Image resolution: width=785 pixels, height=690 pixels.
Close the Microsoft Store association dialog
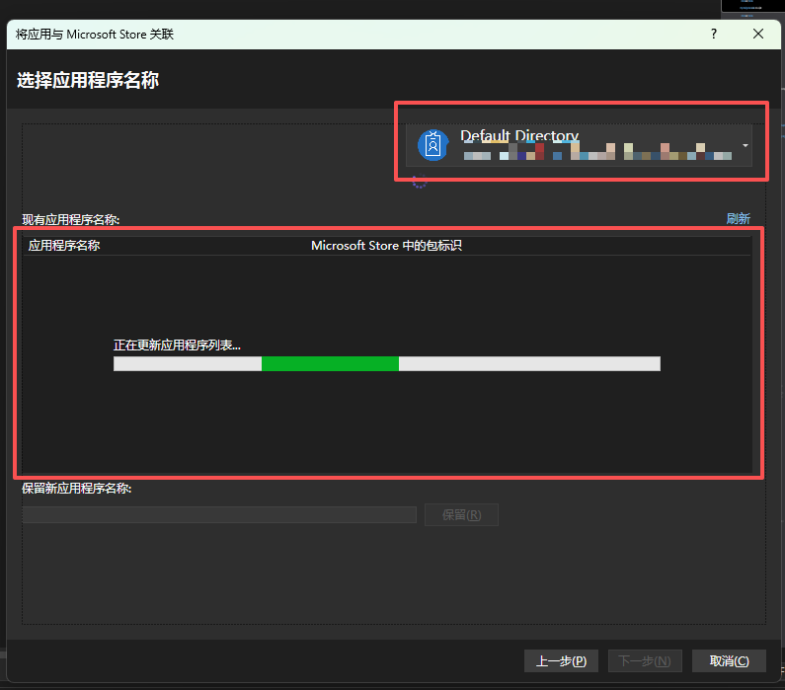(x=758, y=34)
